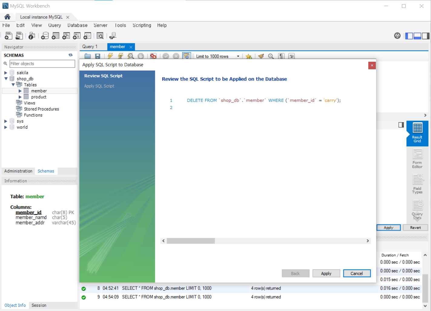Image resolution: width=431 pixels, height=311 pixels.
Task: Stop query execution hand icon
Action: (x=141, y=56)
